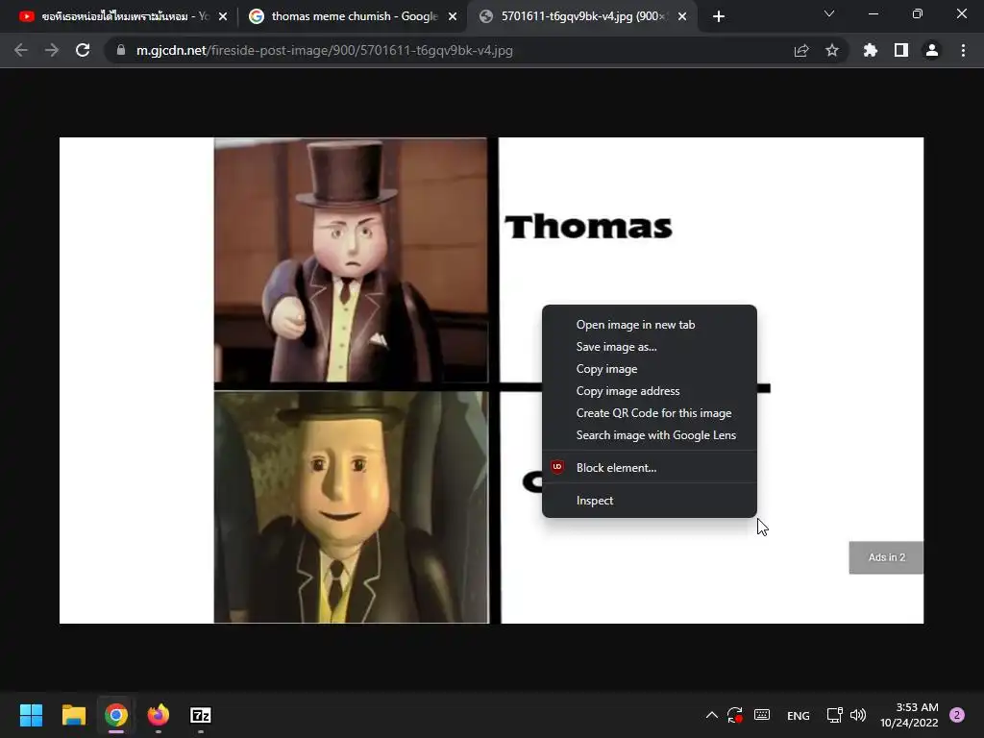Open the Extensions puzzle-piece menu
This screenshot has width=984, height=738.
871,50
